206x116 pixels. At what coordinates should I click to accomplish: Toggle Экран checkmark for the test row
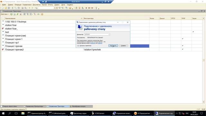click(193, 32)
